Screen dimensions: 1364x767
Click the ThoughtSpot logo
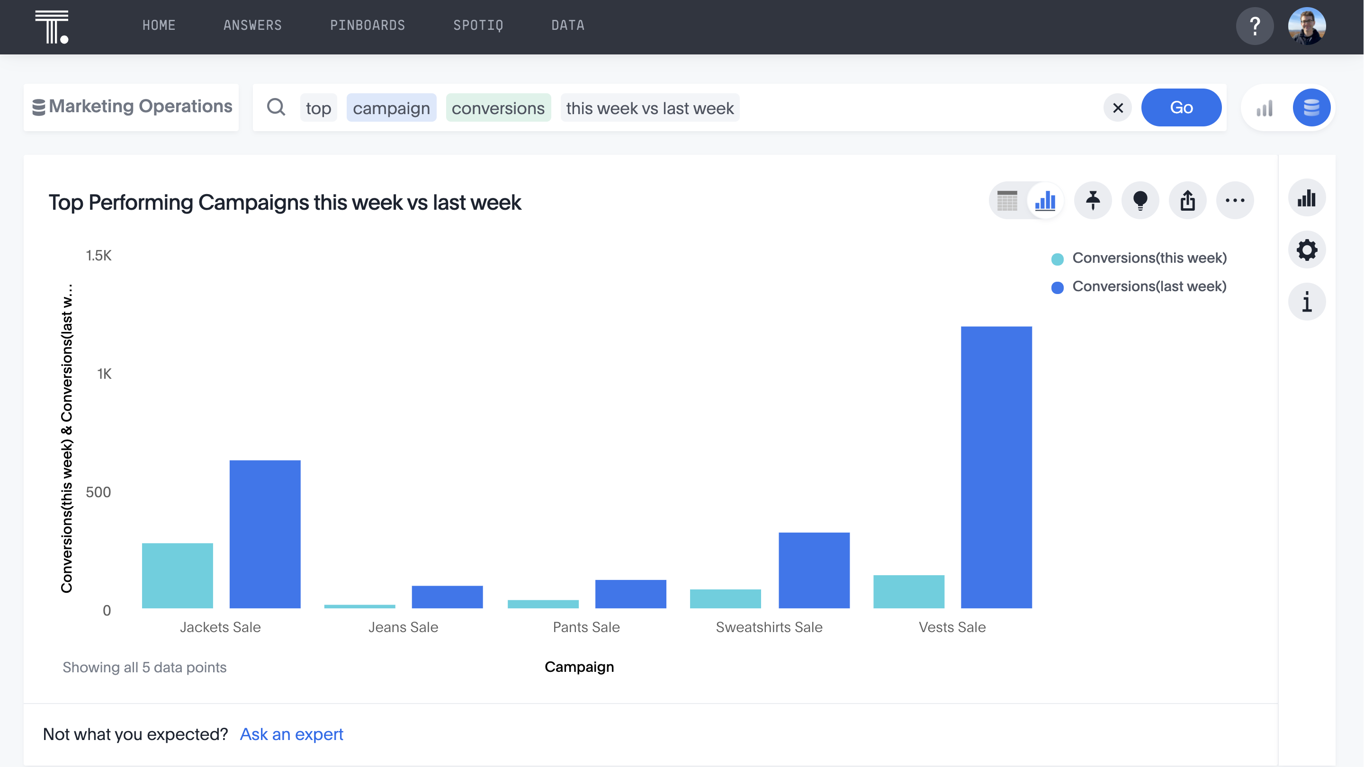point(53,26)
